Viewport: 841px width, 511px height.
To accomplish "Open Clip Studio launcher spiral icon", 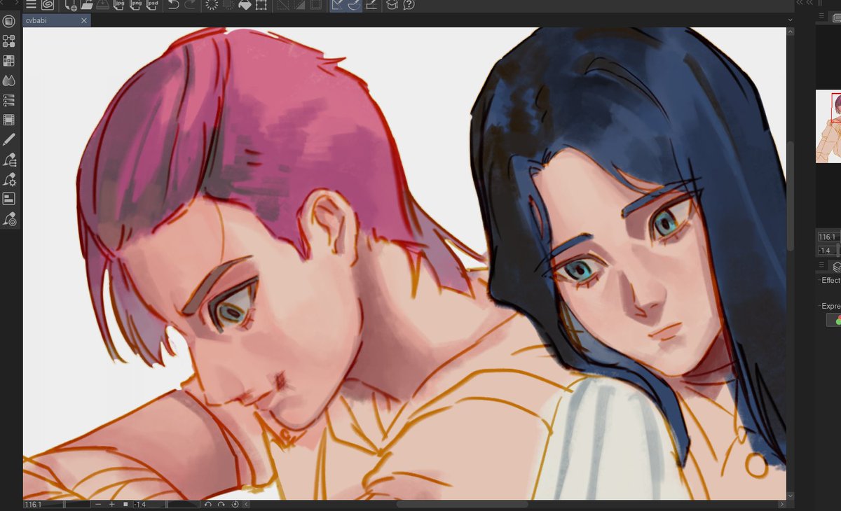I will (x=48, y=5).
